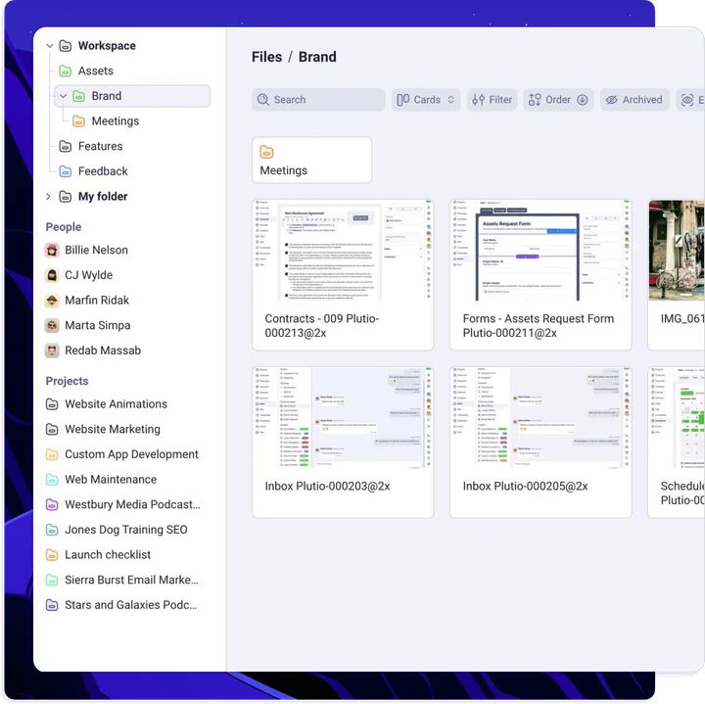Click the Web Maintenance project icon

pos(53,480)
